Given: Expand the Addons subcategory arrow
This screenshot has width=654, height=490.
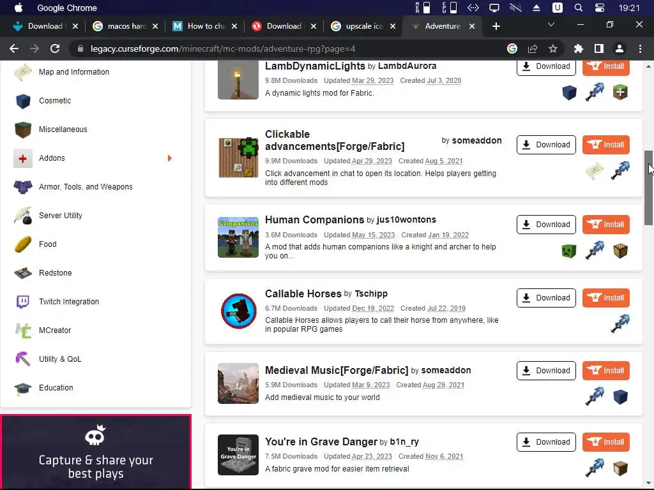Looking at the screenshot, I should pyautogui.click(x=170, y=158).
